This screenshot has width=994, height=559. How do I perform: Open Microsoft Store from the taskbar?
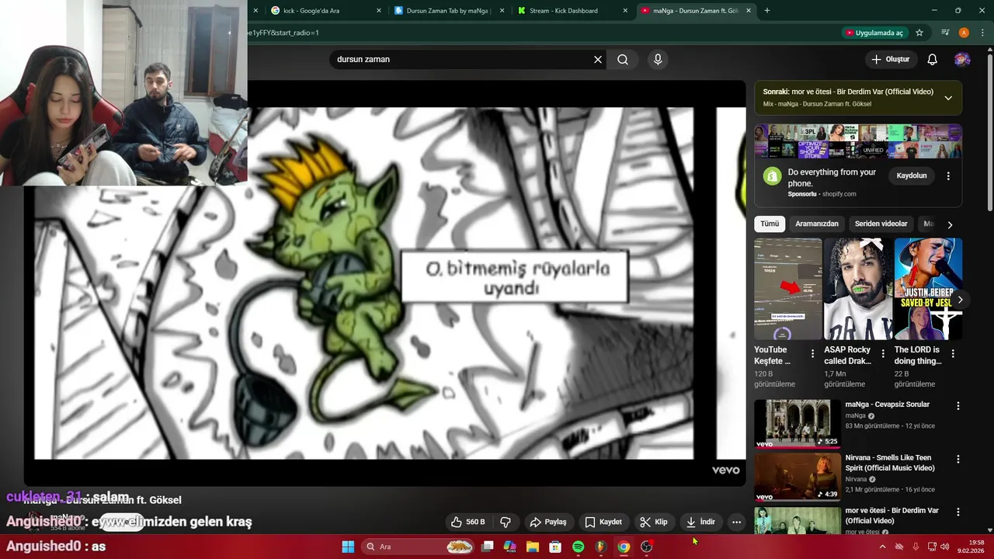(555, 547)
